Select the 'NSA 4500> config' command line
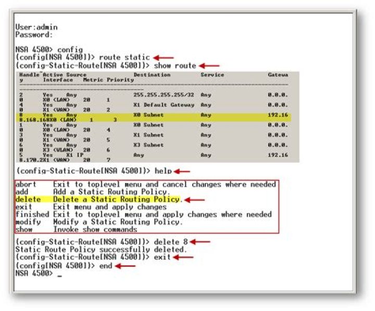Image resolution: width=375 pixels, height=311 pixels. pos(49,50)
